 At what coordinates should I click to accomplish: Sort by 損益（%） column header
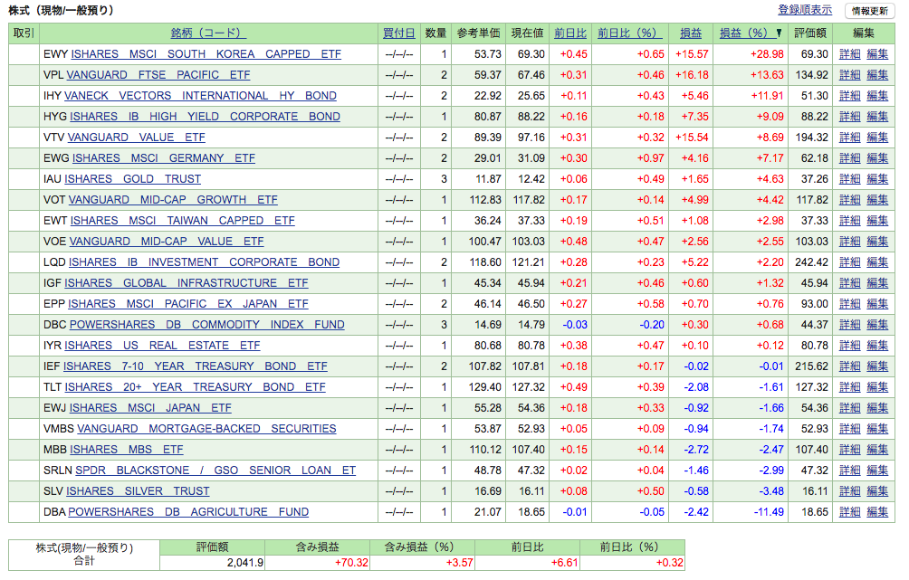tap(746, 33)
